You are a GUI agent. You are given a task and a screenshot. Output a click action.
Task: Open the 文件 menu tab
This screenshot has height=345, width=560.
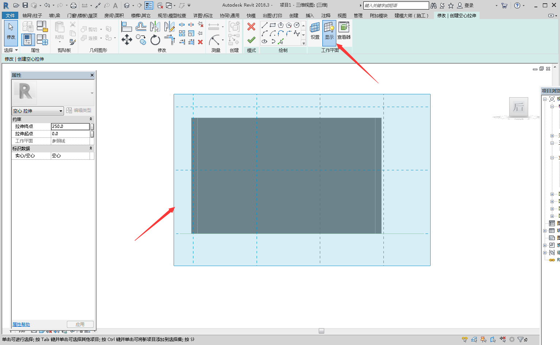pyautogui.click(x=10, y=15)
